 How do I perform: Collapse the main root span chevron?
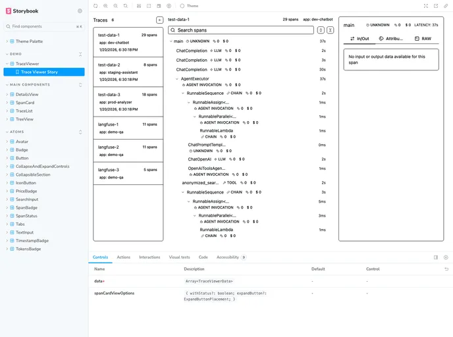click(171, 41)
